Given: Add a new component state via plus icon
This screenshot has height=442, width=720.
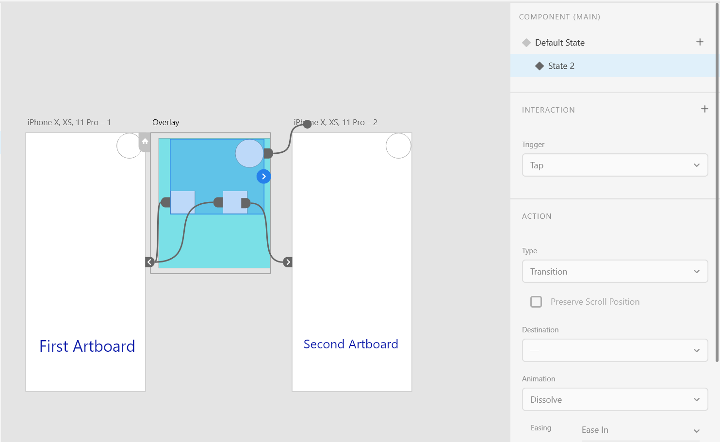Looking at the screenshot, I should coord(700,42).
